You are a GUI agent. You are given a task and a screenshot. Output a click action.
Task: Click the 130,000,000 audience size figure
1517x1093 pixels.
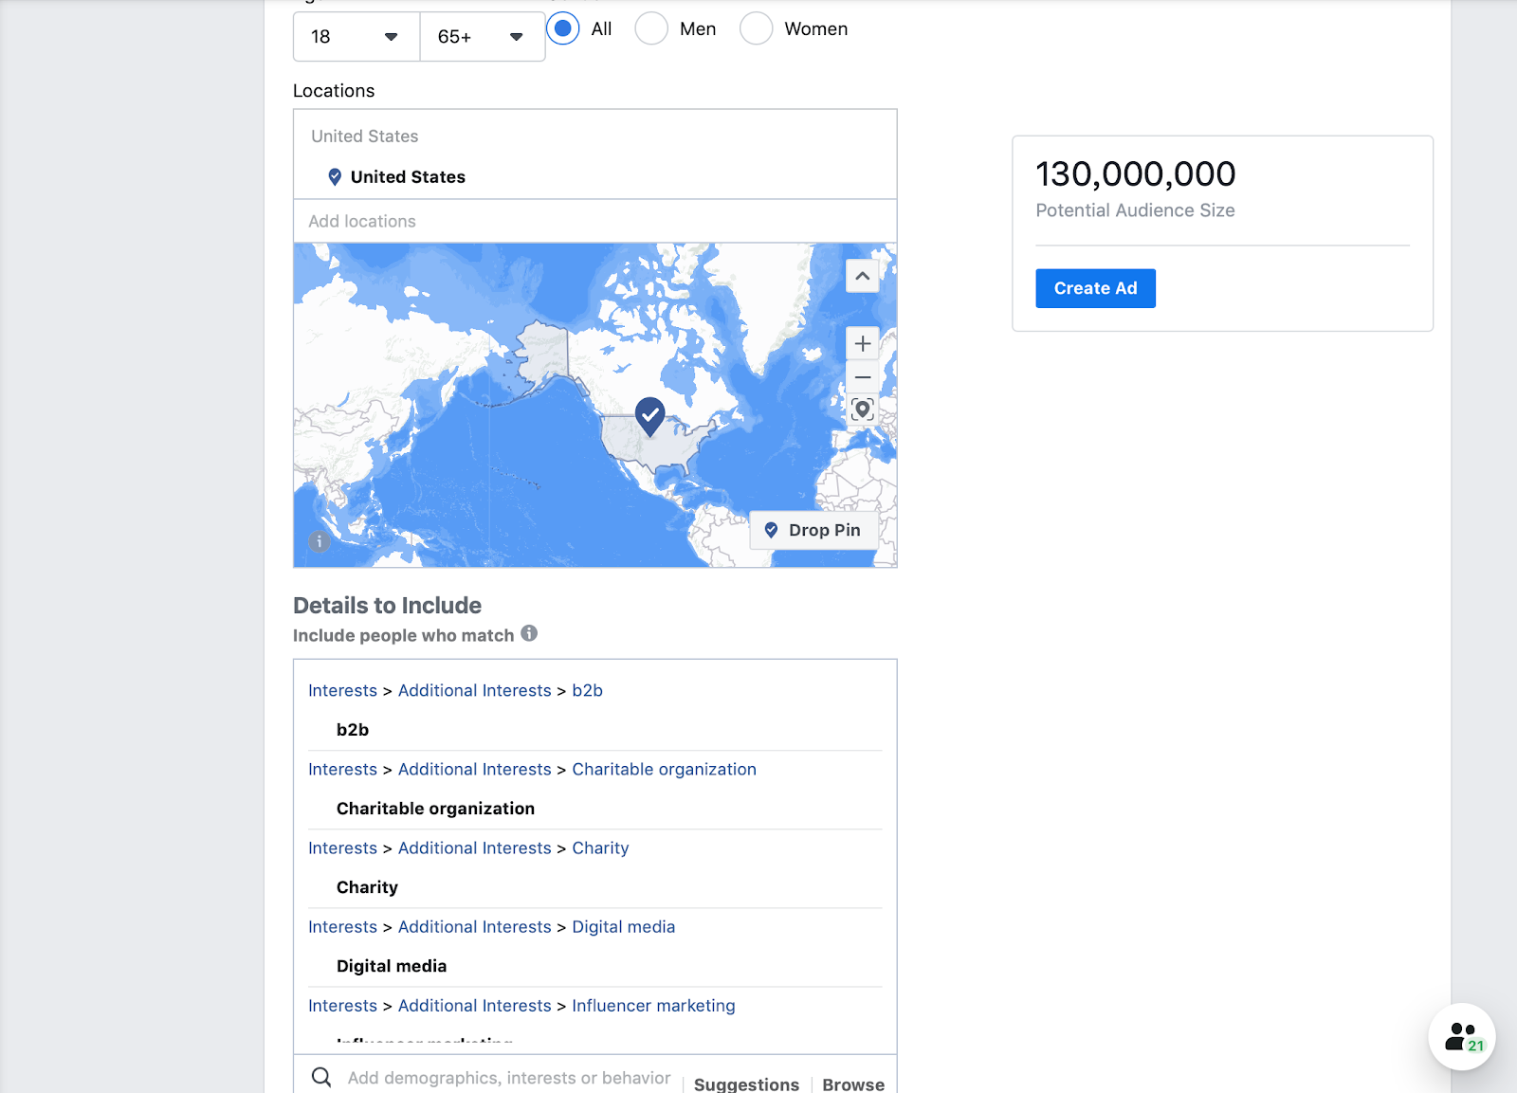1136,173
